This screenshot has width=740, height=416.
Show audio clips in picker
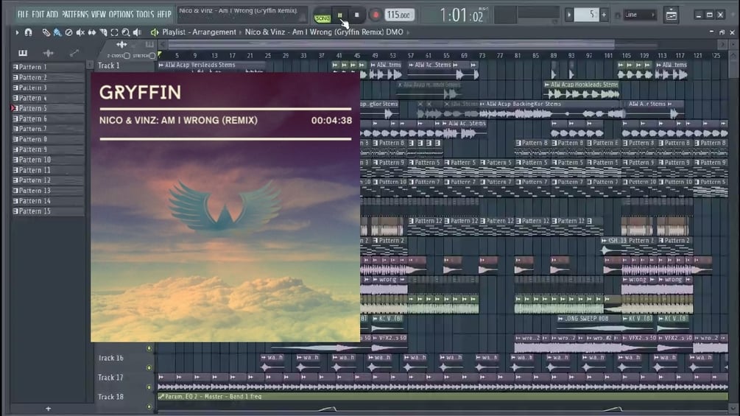click(x=48, y=53)
